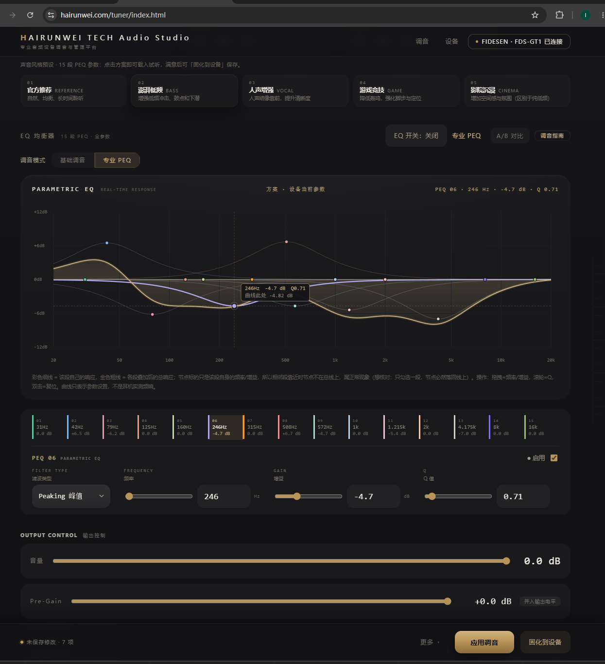Focus the frequency field showing 246
605x664 pixels.
click(x=224, y=496)
